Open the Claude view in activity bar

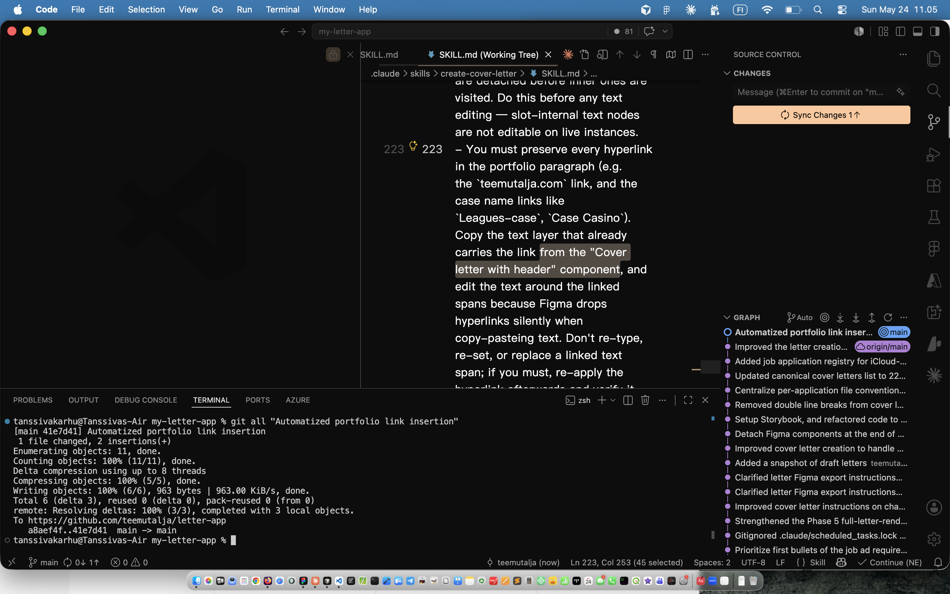[934, 376]
